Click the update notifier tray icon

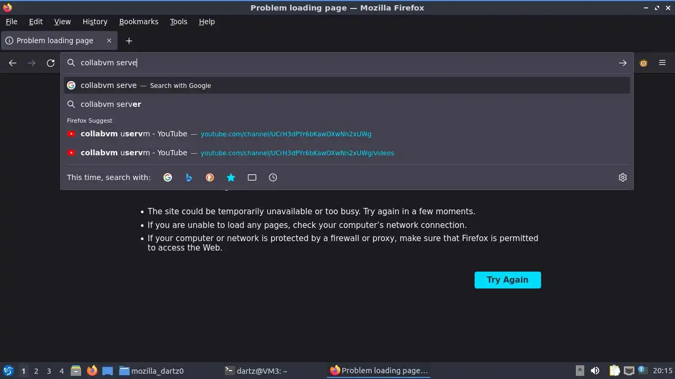[642, 370]
